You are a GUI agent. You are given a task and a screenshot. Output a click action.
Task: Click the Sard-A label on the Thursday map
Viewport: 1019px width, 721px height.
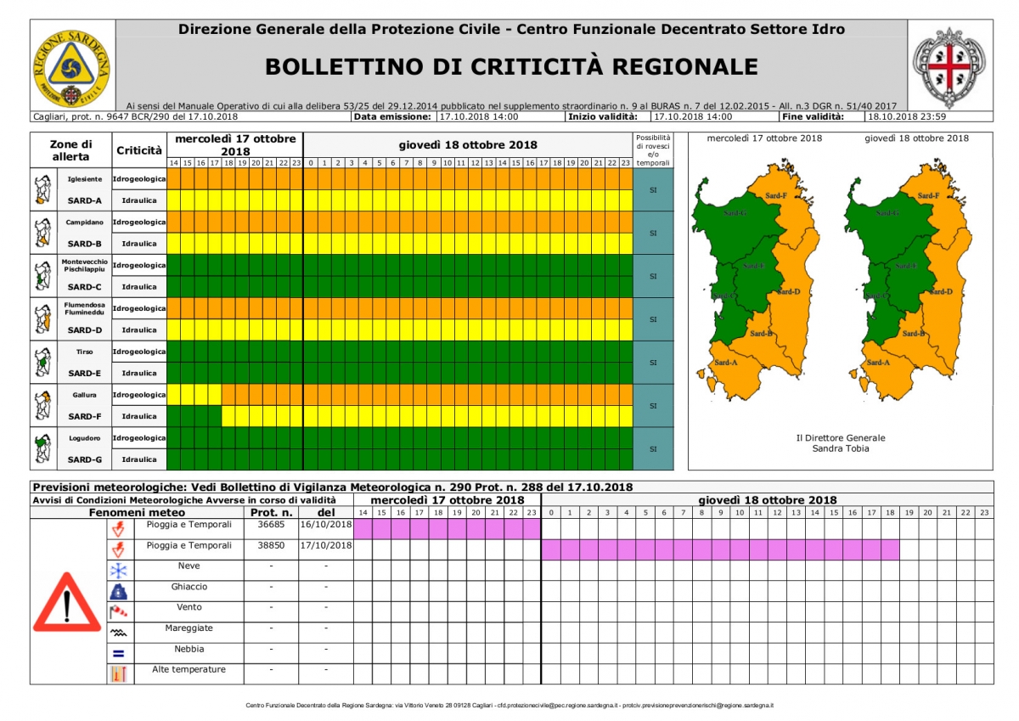click(x=878, y=363)
